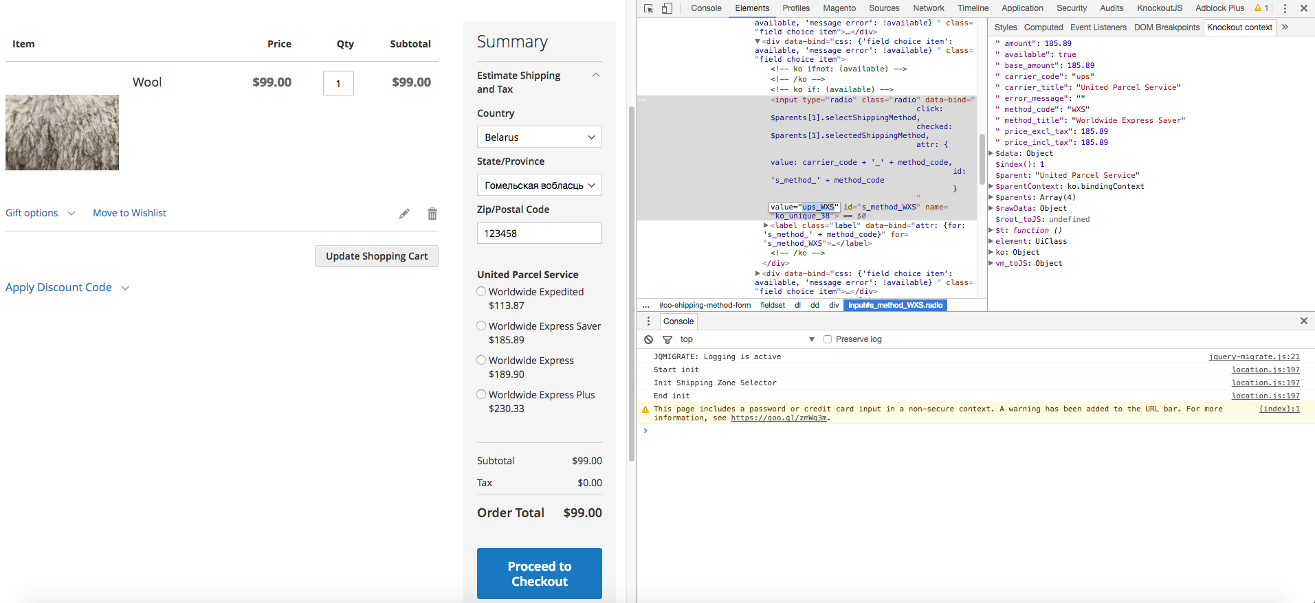Viewport: 1315px width, 603px height.
Task: Open the KnockoutJS tab
Action: (x=1160, y=8)
